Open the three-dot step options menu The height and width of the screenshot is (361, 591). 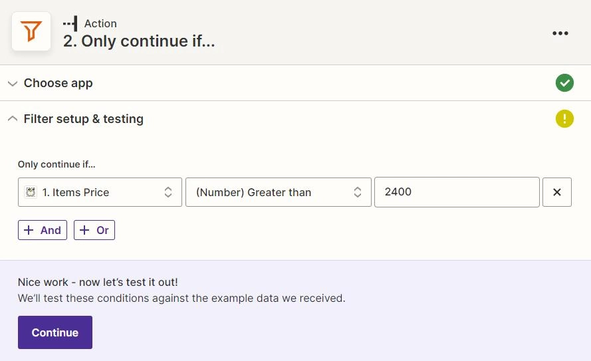560,33
